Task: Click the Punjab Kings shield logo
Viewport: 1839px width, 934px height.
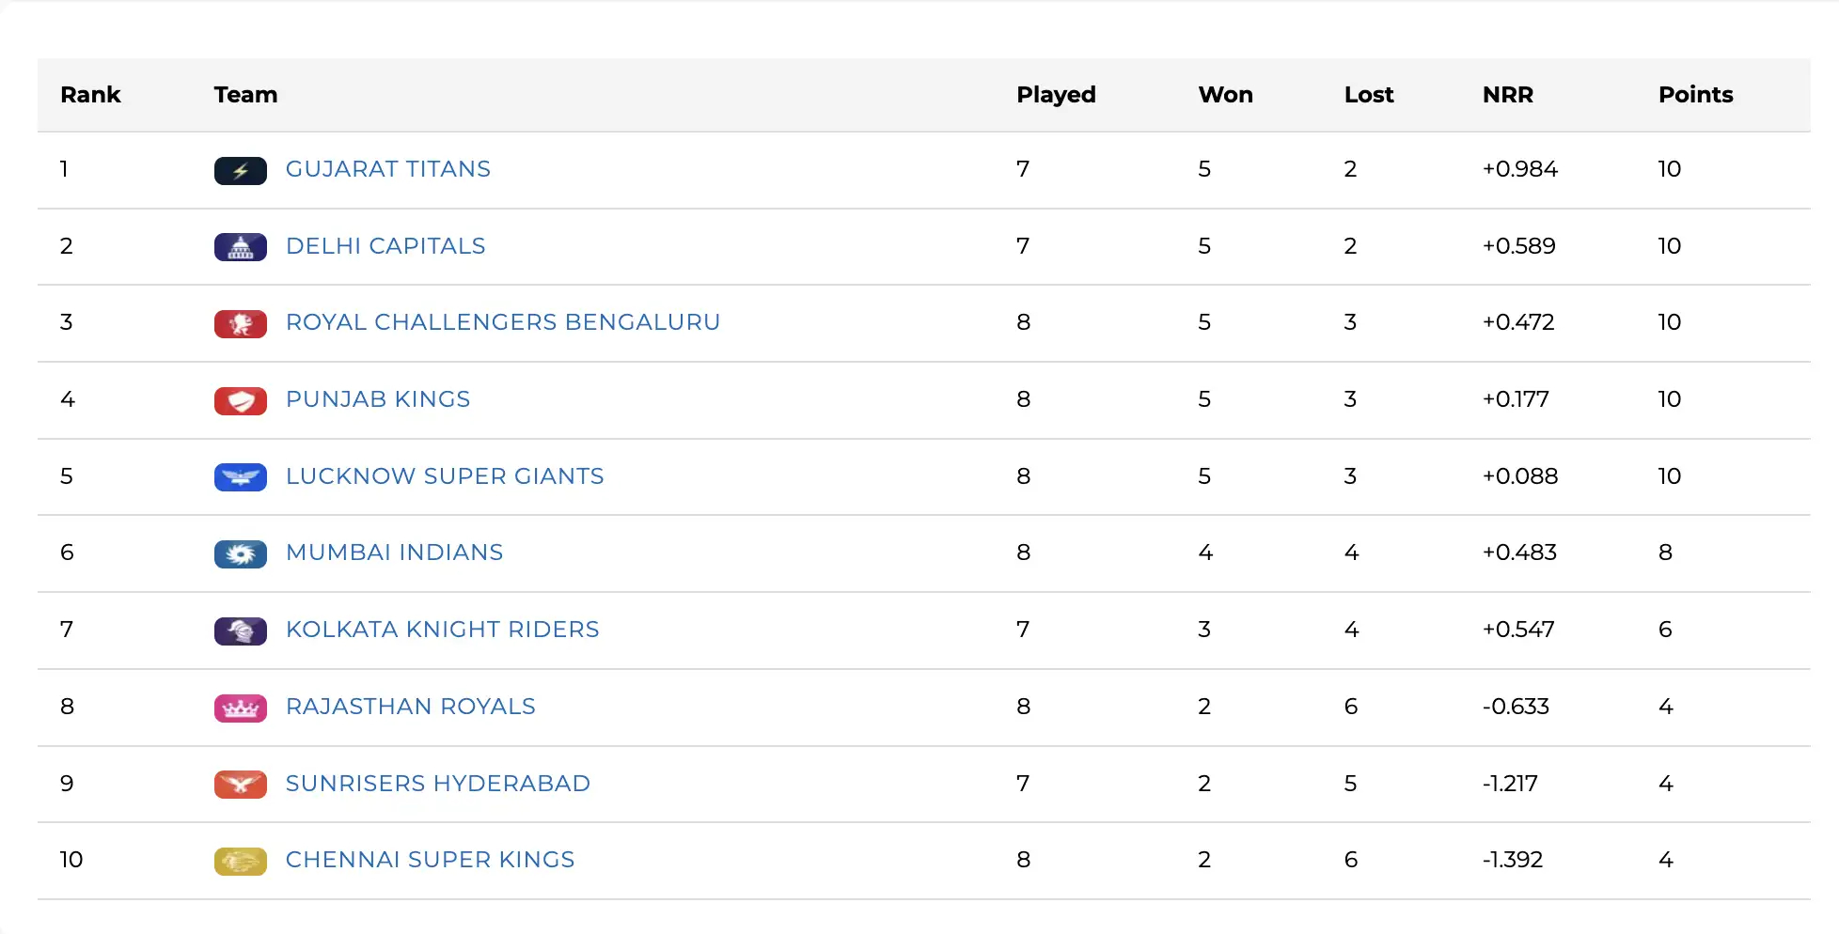Action: (241, 400)
